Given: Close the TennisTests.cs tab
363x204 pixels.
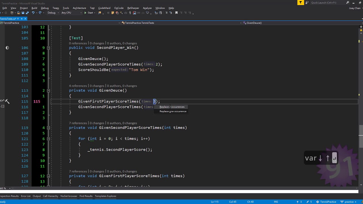Looking at the screenshot, I should tap(25, 19).
